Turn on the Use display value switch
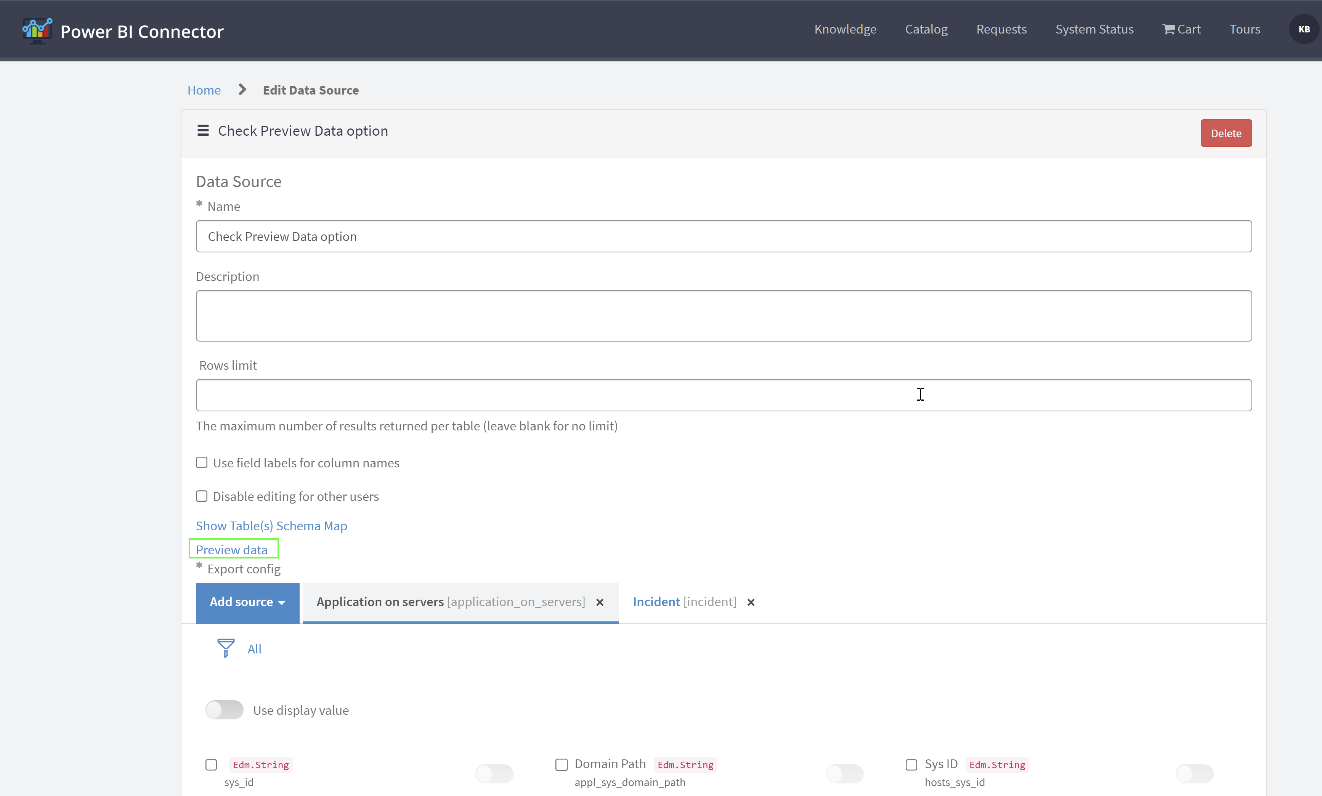 (x=224, y=709)
